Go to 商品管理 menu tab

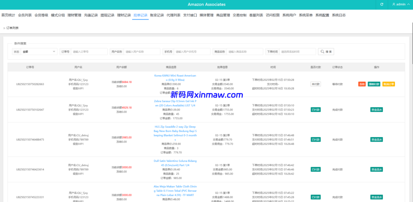click(223, 15)
